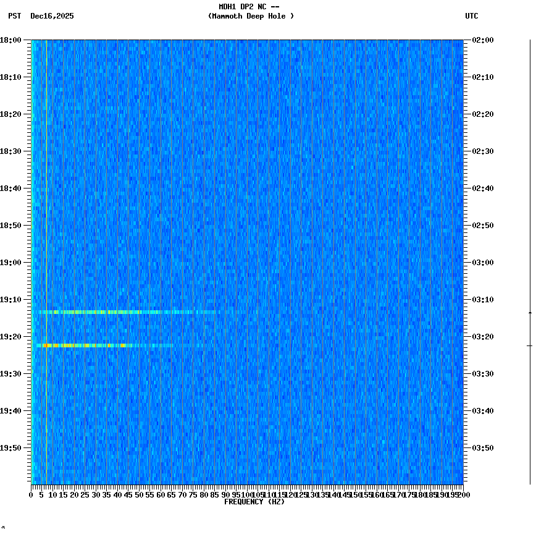Viewport: 557px width, 534px height.
Task: Click the 100 Hz frequency tick label
Action: tap(245, 494)
